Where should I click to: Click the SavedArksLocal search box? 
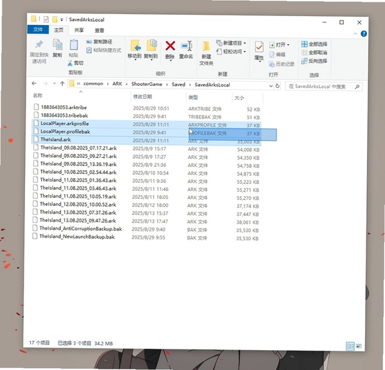323,87
